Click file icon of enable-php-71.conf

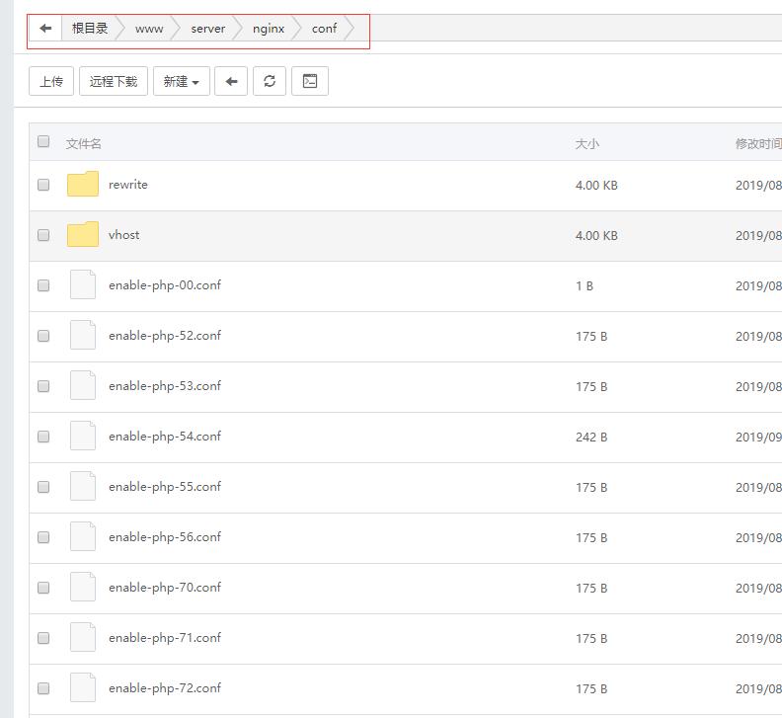(83, 638)
